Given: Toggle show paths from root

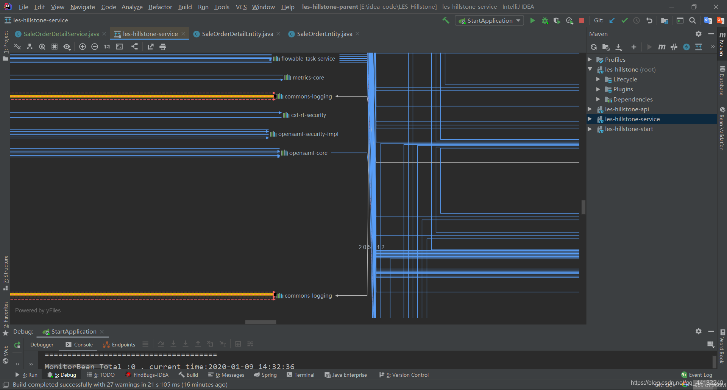Looking at the screenshot, I should 30,47.
